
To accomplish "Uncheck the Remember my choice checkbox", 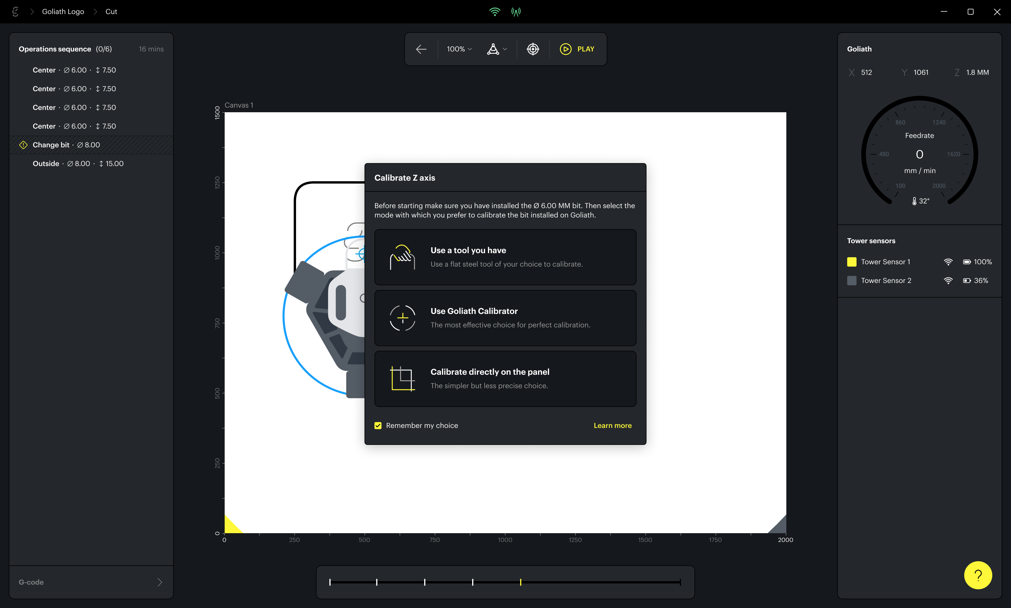I will [x=378, y=426].
